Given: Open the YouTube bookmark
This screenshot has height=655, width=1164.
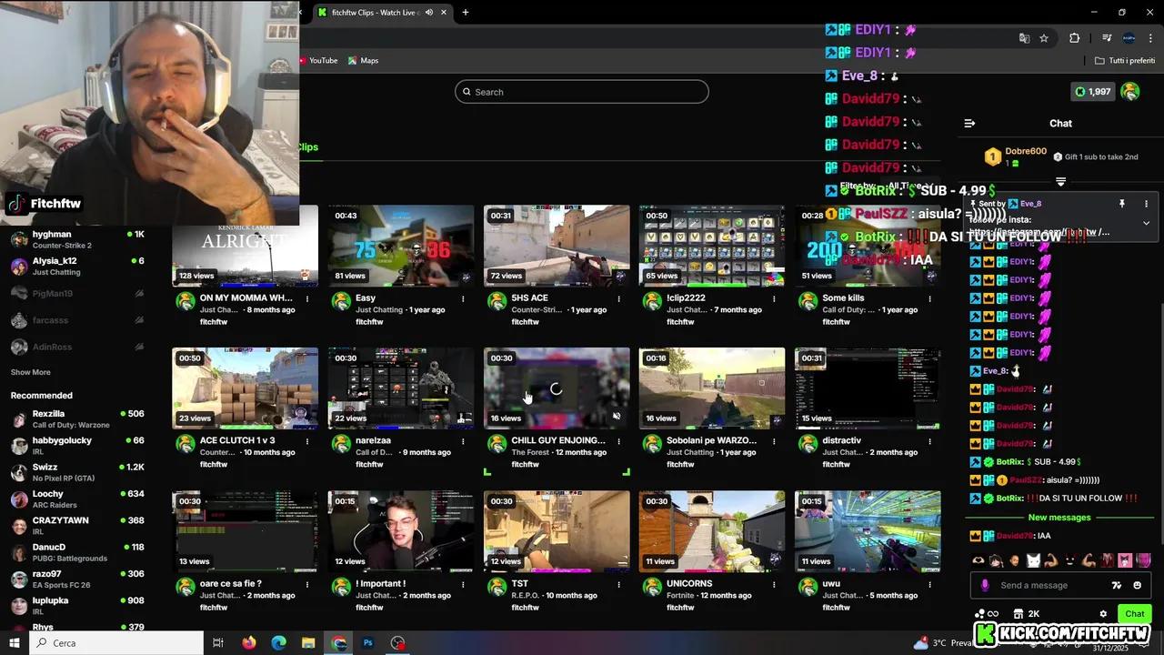Looking at the screenshot, I should point(318,61).
